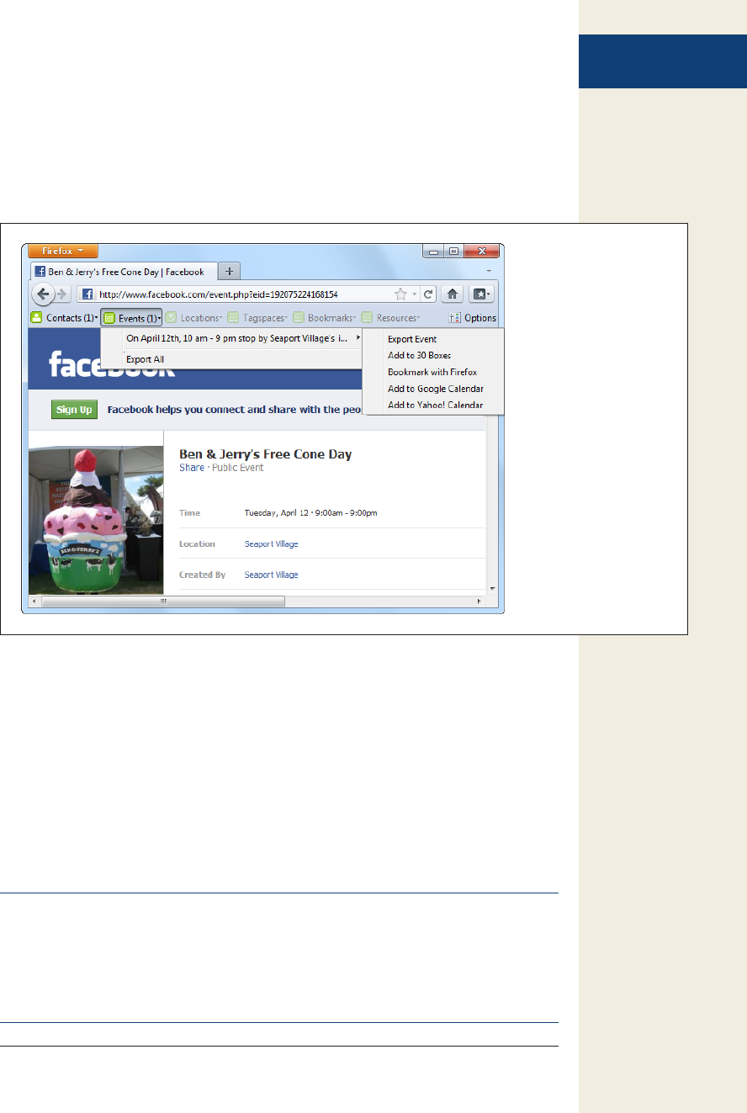Go to Home page with the house icon
The image size is (747, 1113).
(453, 294)
